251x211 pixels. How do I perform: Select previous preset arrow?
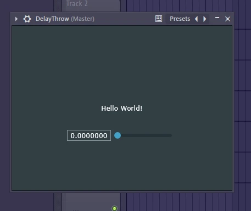[x=196, y=19]
